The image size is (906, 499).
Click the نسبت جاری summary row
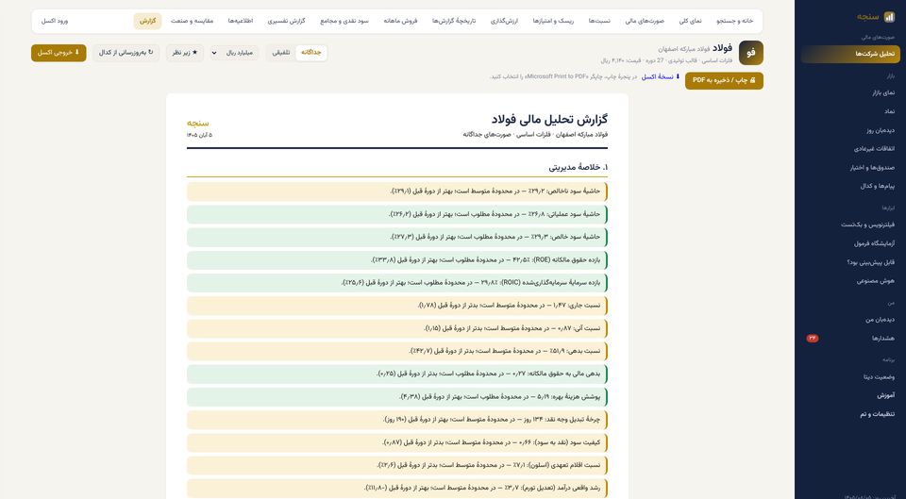[x=397, y=306]
